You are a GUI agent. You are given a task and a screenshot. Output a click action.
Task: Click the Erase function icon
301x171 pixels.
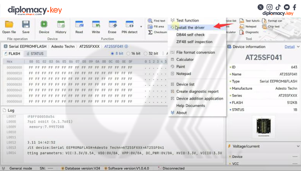point(112,24)
